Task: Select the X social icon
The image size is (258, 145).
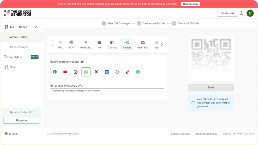Action: coord(96,72)
